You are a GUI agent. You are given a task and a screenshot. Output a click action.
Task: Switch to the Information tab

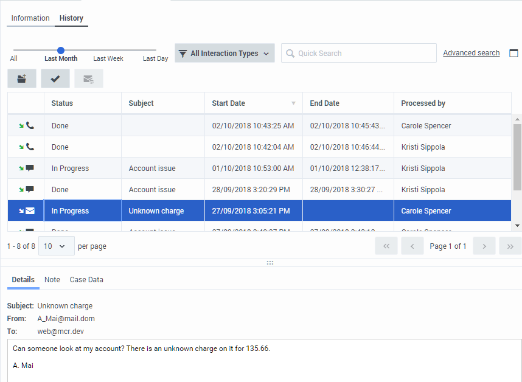30,18
